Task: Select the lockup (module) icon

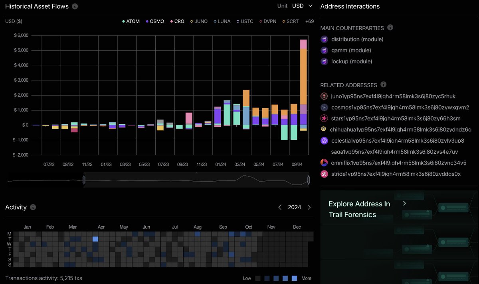Action: tap(324, 62)
